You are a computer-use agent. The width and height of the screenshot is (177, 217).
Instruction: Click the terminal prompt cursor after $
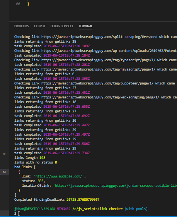pos(19,214)
